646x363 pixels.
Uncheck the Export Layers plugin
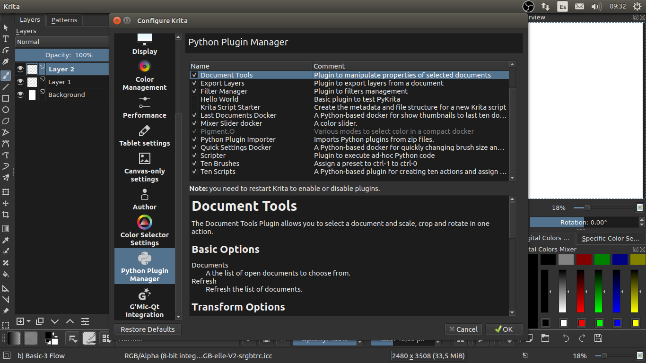pos(194,83)
